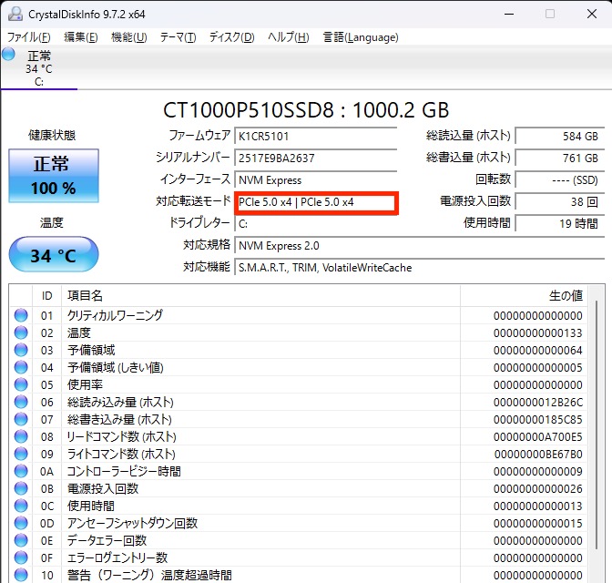Open the 機能(U) menu
Image resolution: width=612 pixels, height=583 pixels.
pyautogui.click(x=128, y=37)
